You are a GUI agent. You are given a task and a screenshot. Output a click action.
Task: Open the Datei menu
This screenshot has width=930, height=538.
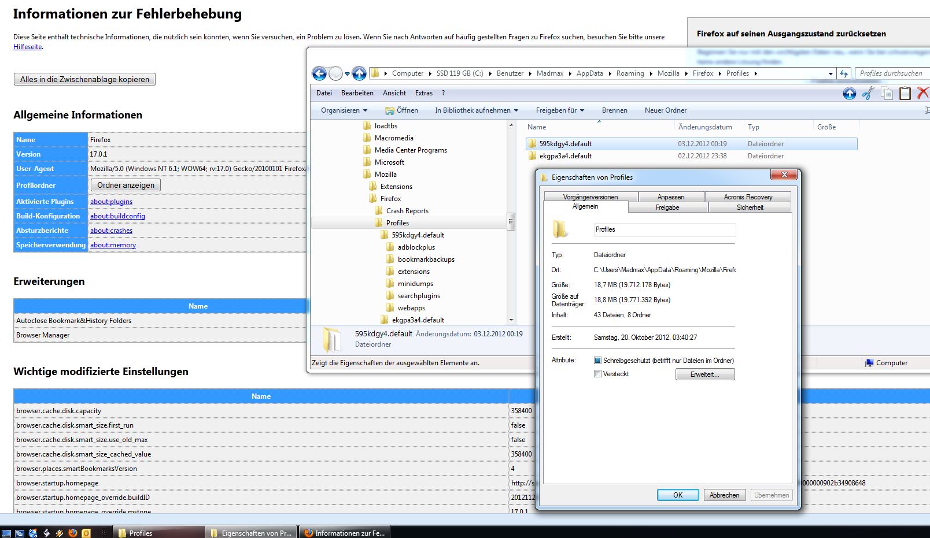pos(324,93)
